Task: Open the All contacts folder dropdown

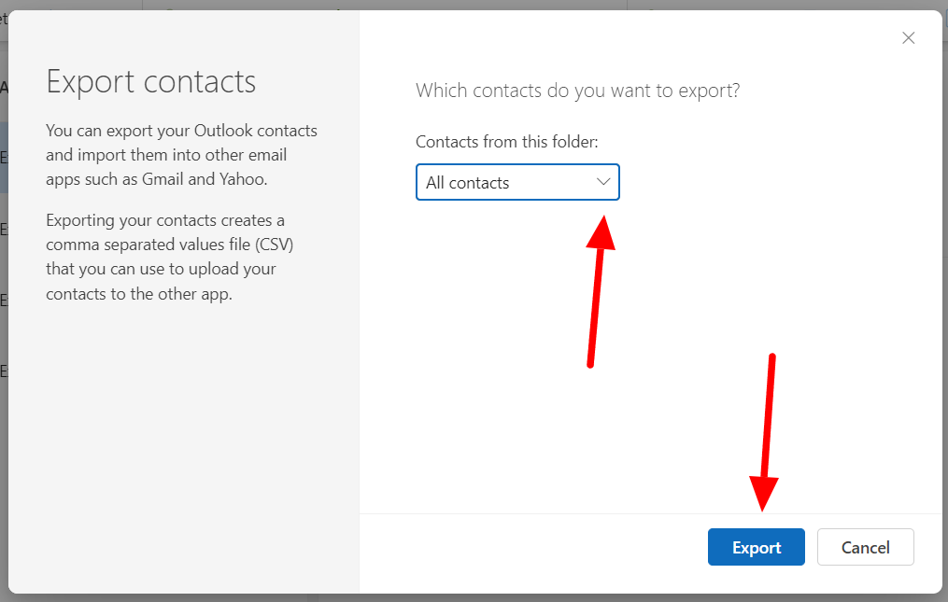Action: (x=517, y=182)
